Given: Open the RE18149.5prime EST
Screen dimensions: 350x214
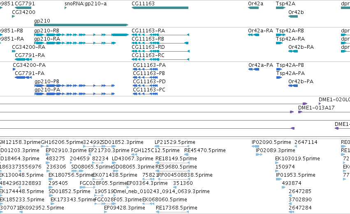Looking at the screenshot, I should pos(172,163).
